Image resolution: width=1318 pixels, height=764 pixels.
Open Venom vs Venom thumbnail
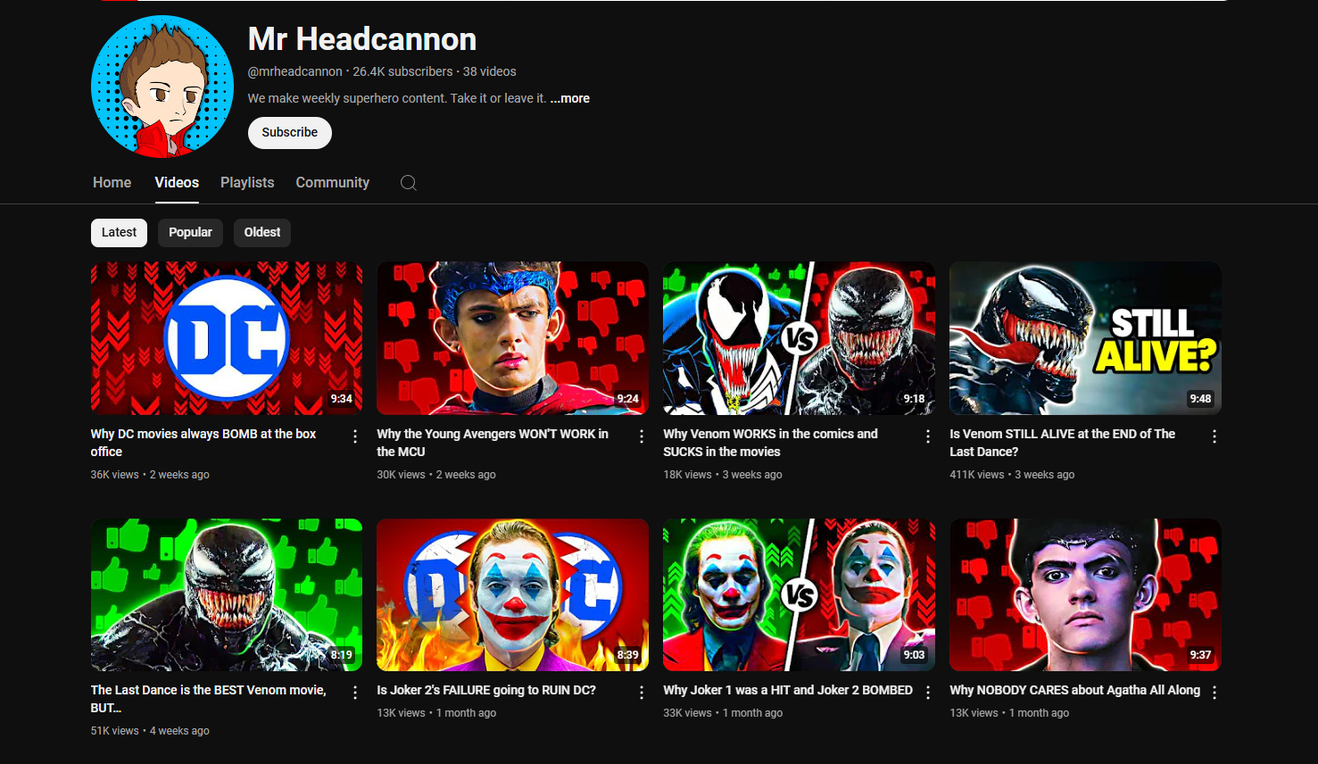pyautogui.click(x=800, y=338)
